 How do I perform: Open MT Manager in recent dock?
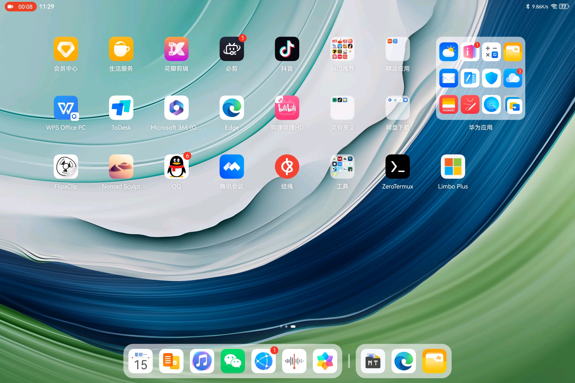(373, 361)
